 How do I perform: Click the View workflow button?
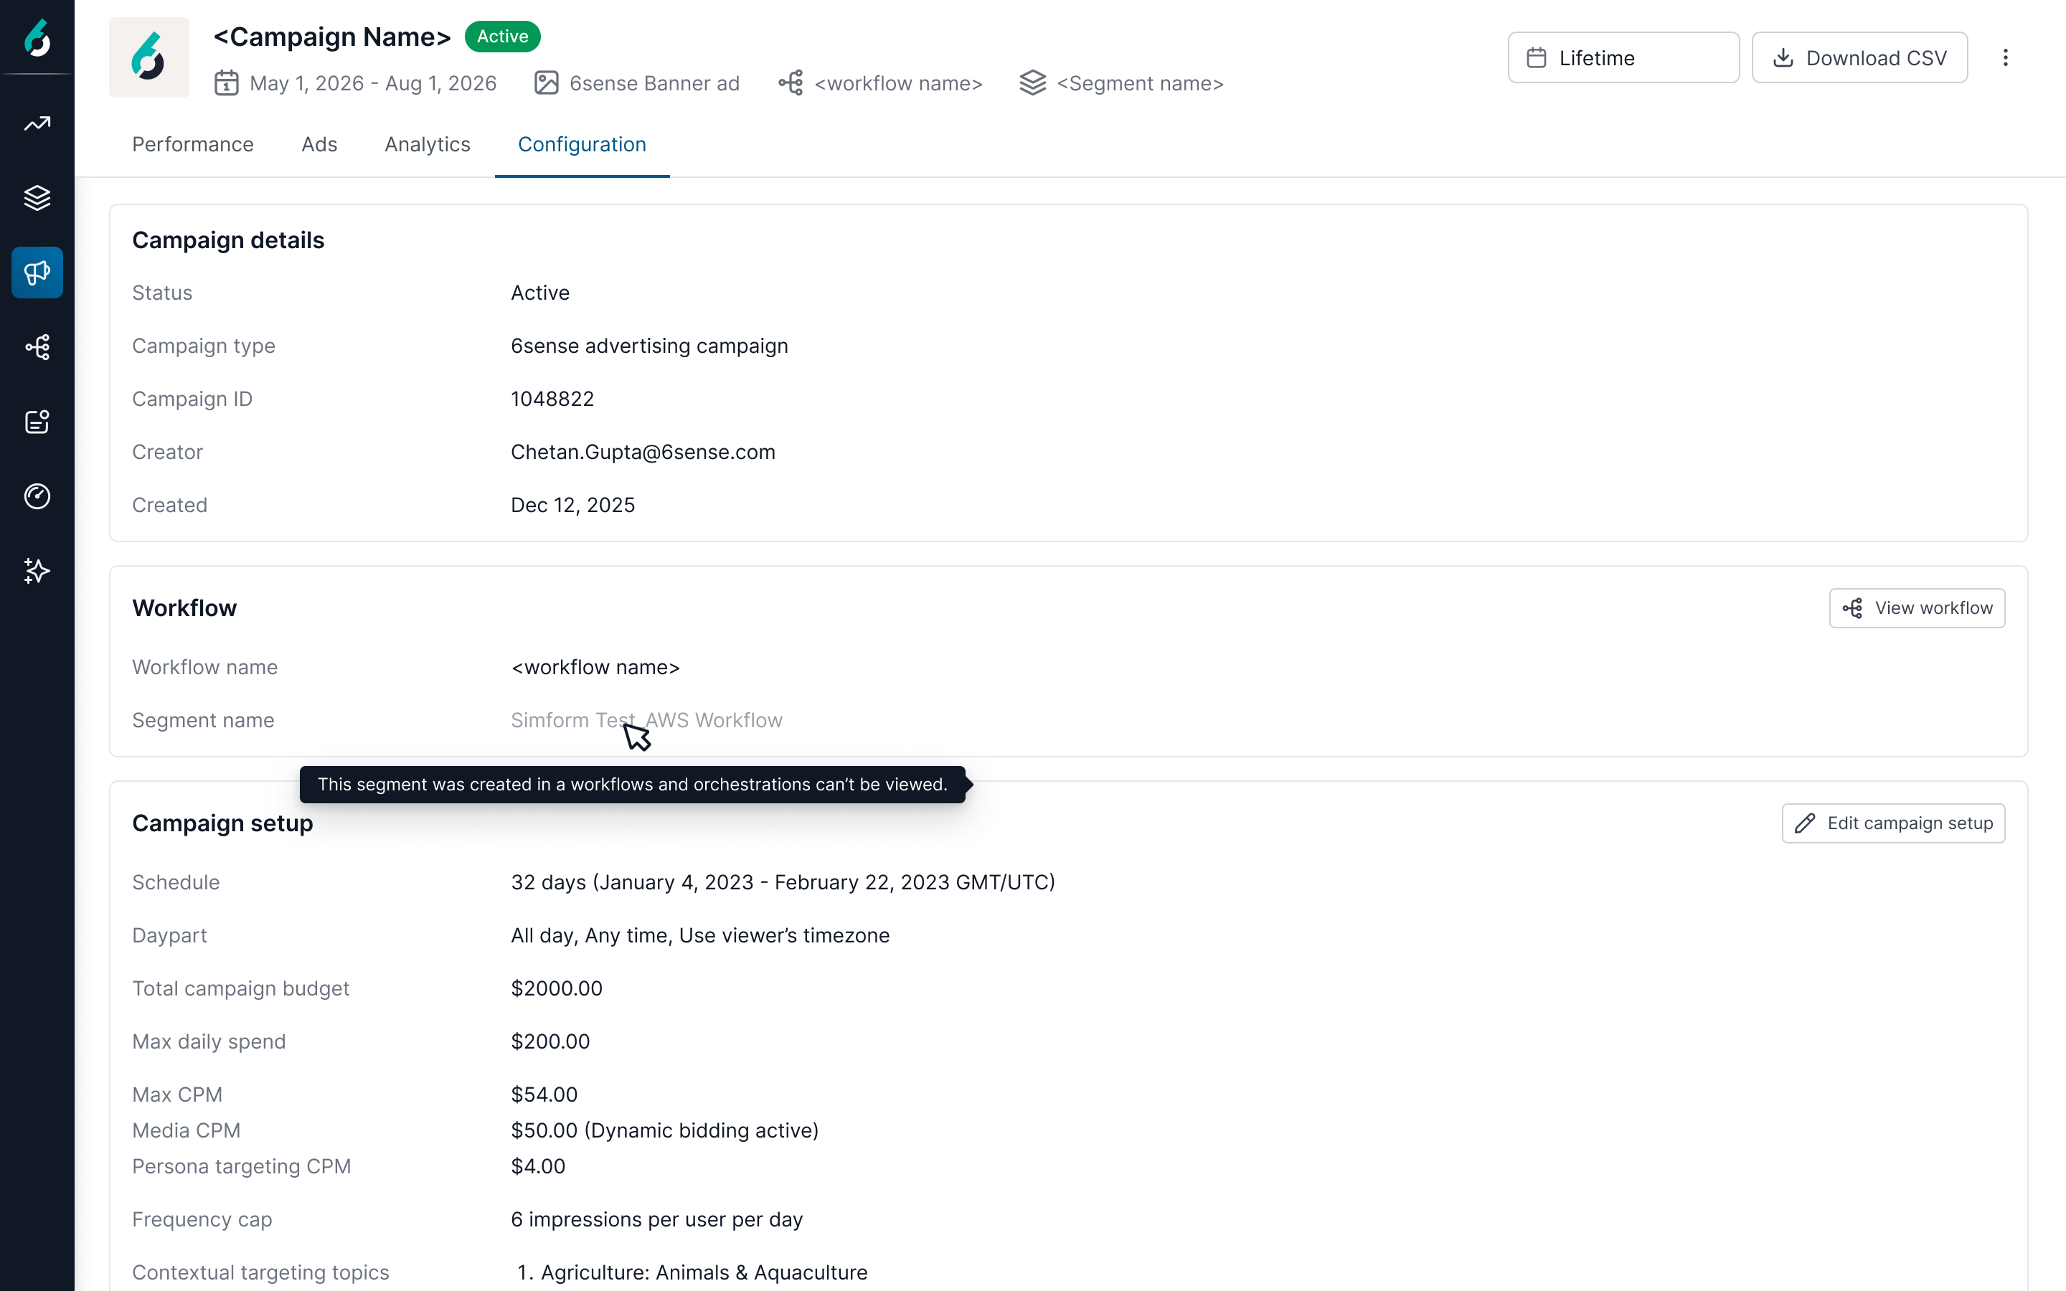pos(1917,608)
